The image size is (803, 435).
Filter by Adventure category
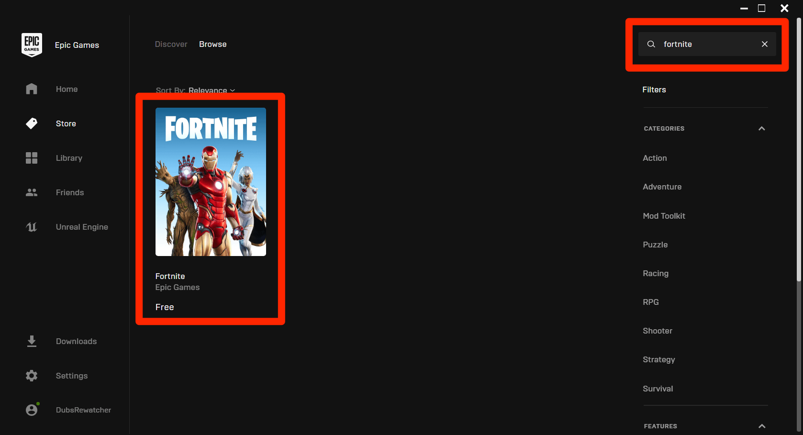coord(662,187)
